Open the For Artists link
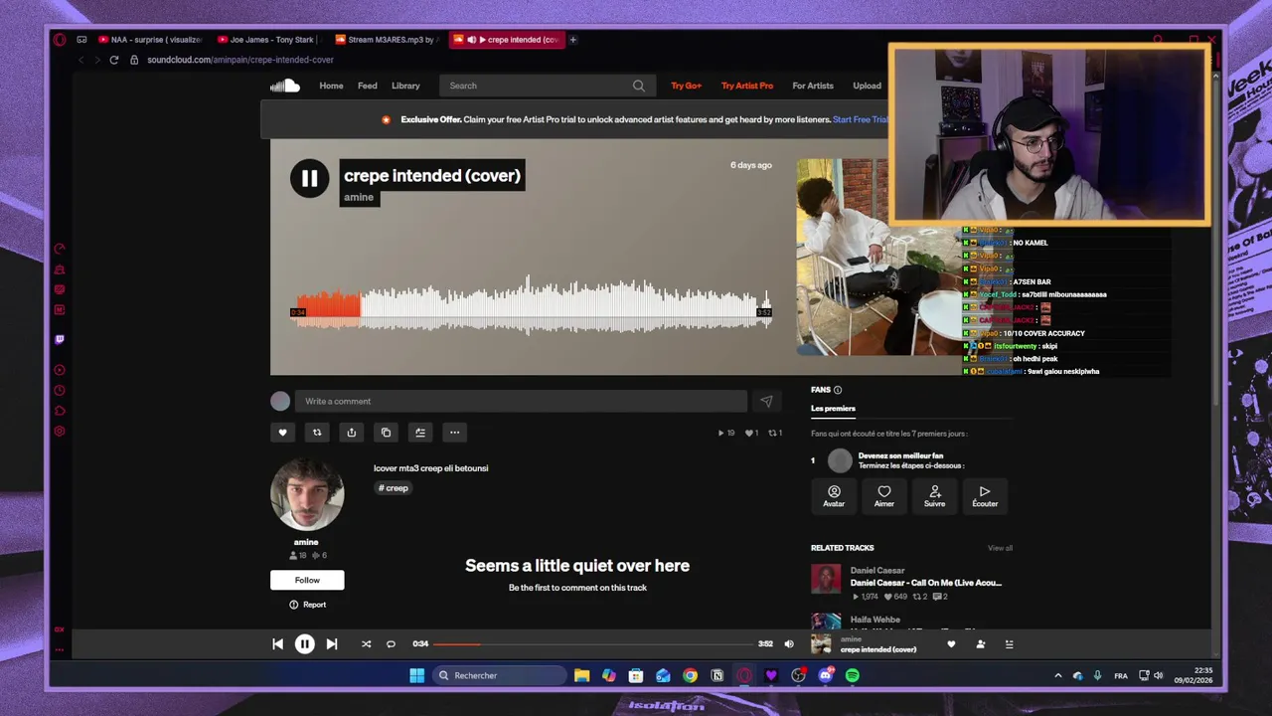The height and width of the screenshot is (716, 1272). pos(813,86)
